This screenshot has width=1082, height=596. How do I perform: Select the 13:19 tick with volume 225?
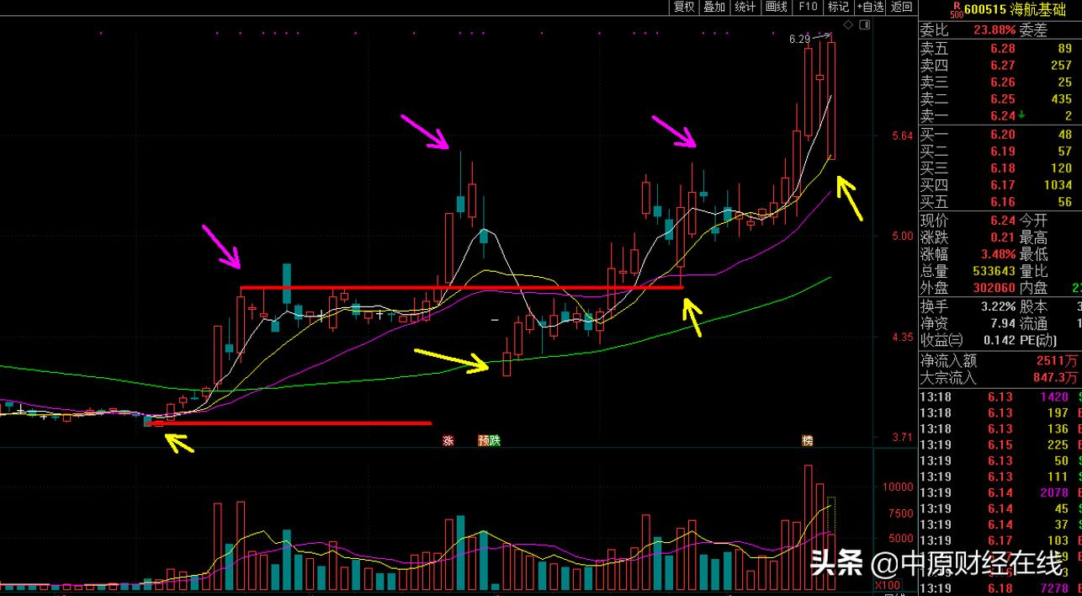click(x=1000, y=444)
